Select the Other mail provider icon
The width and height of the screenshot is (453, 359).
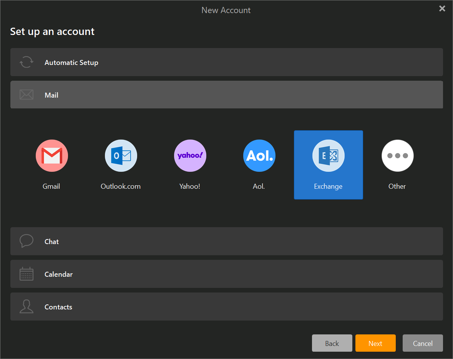click(x=398, y=156)
